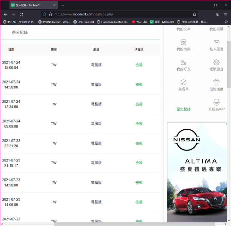
Task: Show more bookmarks with the chevron
Action: [x=226, y=22]
